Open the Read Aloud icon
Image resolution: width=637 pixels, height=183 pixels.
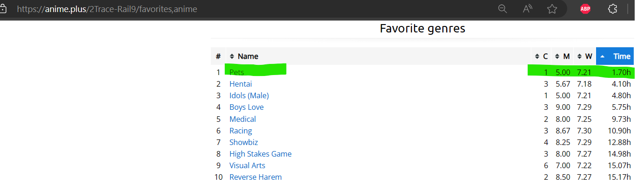coord(528,9)
